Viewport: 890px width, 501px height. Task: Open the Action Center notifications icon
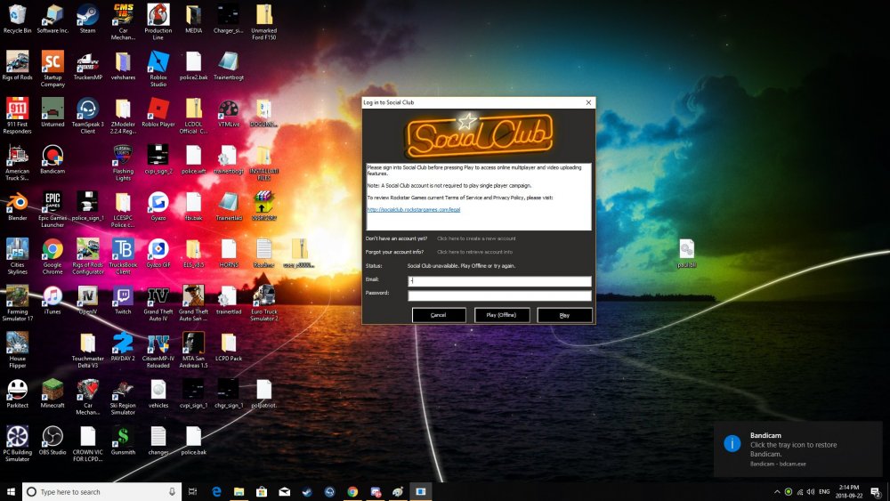coord(876,491)
